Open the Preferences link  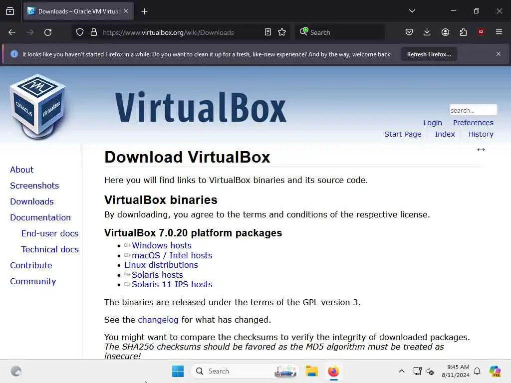pos(473,123)
